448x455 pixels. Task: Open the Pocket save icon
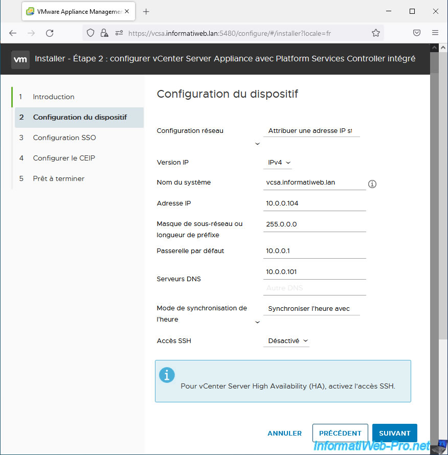pyautogui.click(x=417, y=33)
